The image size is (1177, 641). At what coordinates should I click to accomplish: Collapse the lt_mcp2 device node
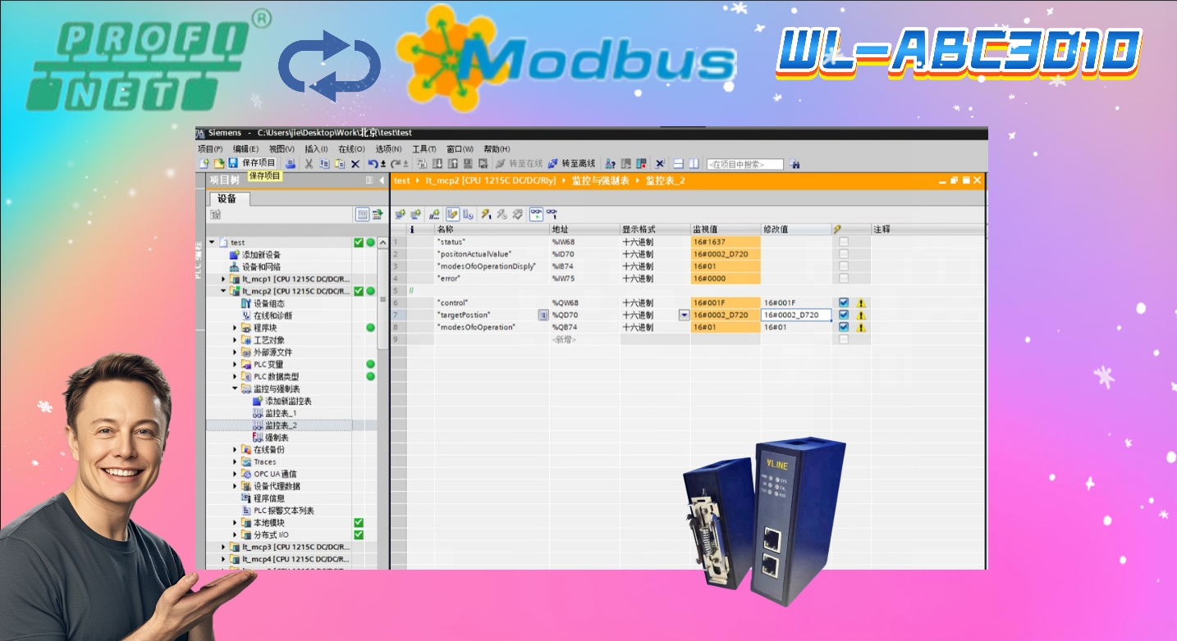(x=223, y=291)
